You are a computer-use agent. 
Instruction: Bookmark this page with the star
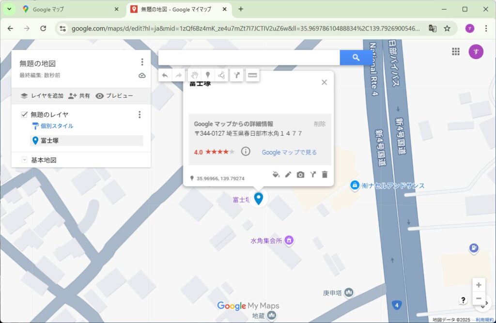pos(447,29)
